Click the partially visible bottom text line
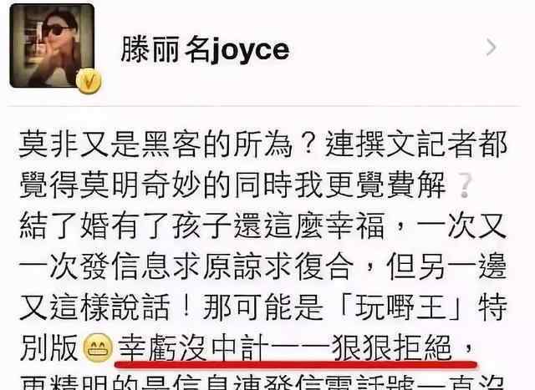The image size is (535, 390). (262, 382)
